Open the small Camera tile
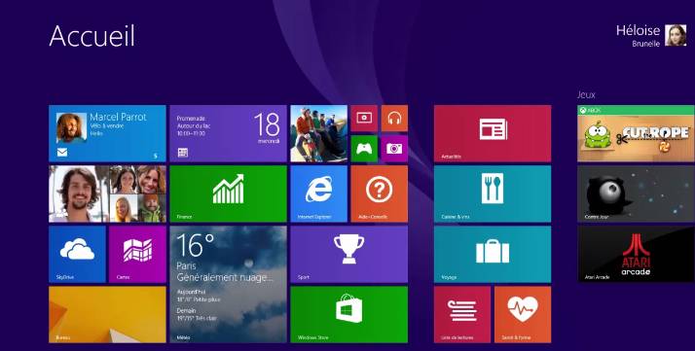Viewport: 695px width, 351px height. point(394,149)
